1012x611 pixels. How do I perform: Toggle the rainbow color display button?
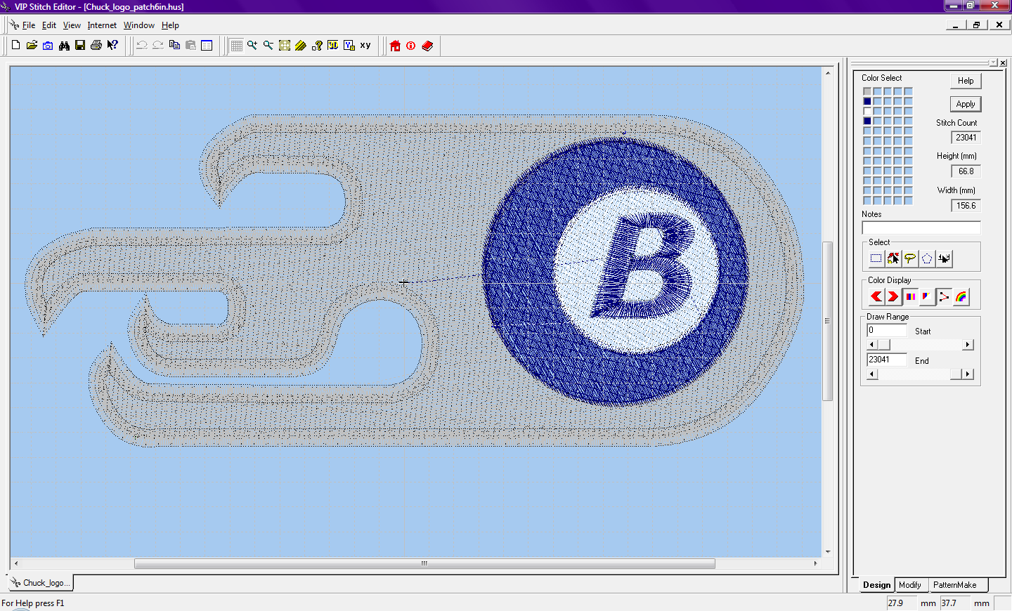click(961, 296)
